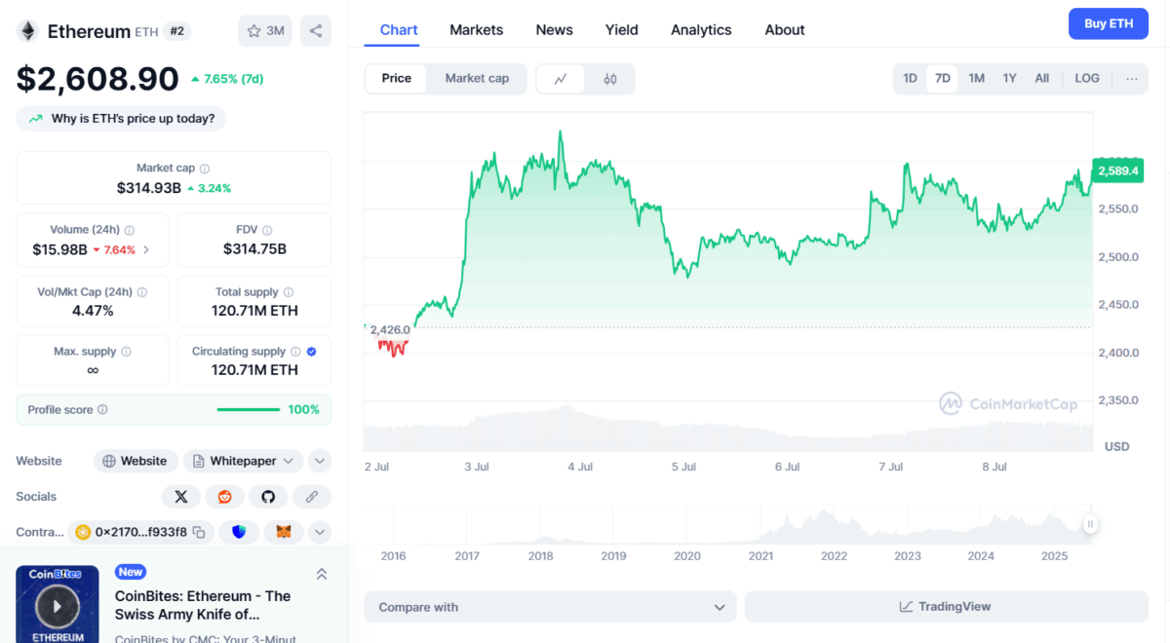Screen dimensions: 1170x643
Task: Click the verified badge beside Circulating supply
Action: pos(311,352)
